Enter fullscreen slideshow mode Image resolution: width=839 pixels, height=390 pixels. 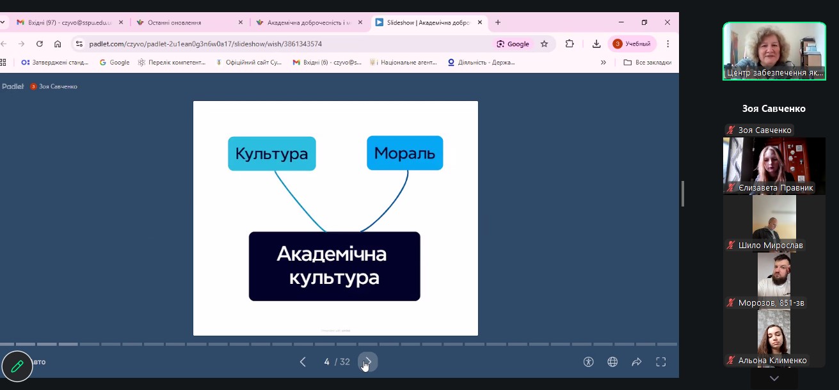tap(661, 362)
